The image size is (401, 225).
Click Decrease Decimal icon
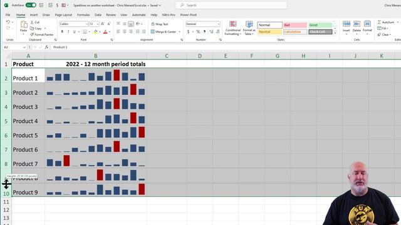pos(217,32)
